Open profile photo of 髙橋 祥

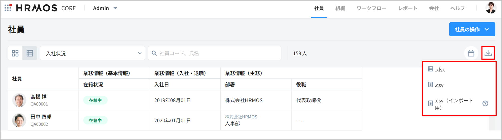coord(19,100)
